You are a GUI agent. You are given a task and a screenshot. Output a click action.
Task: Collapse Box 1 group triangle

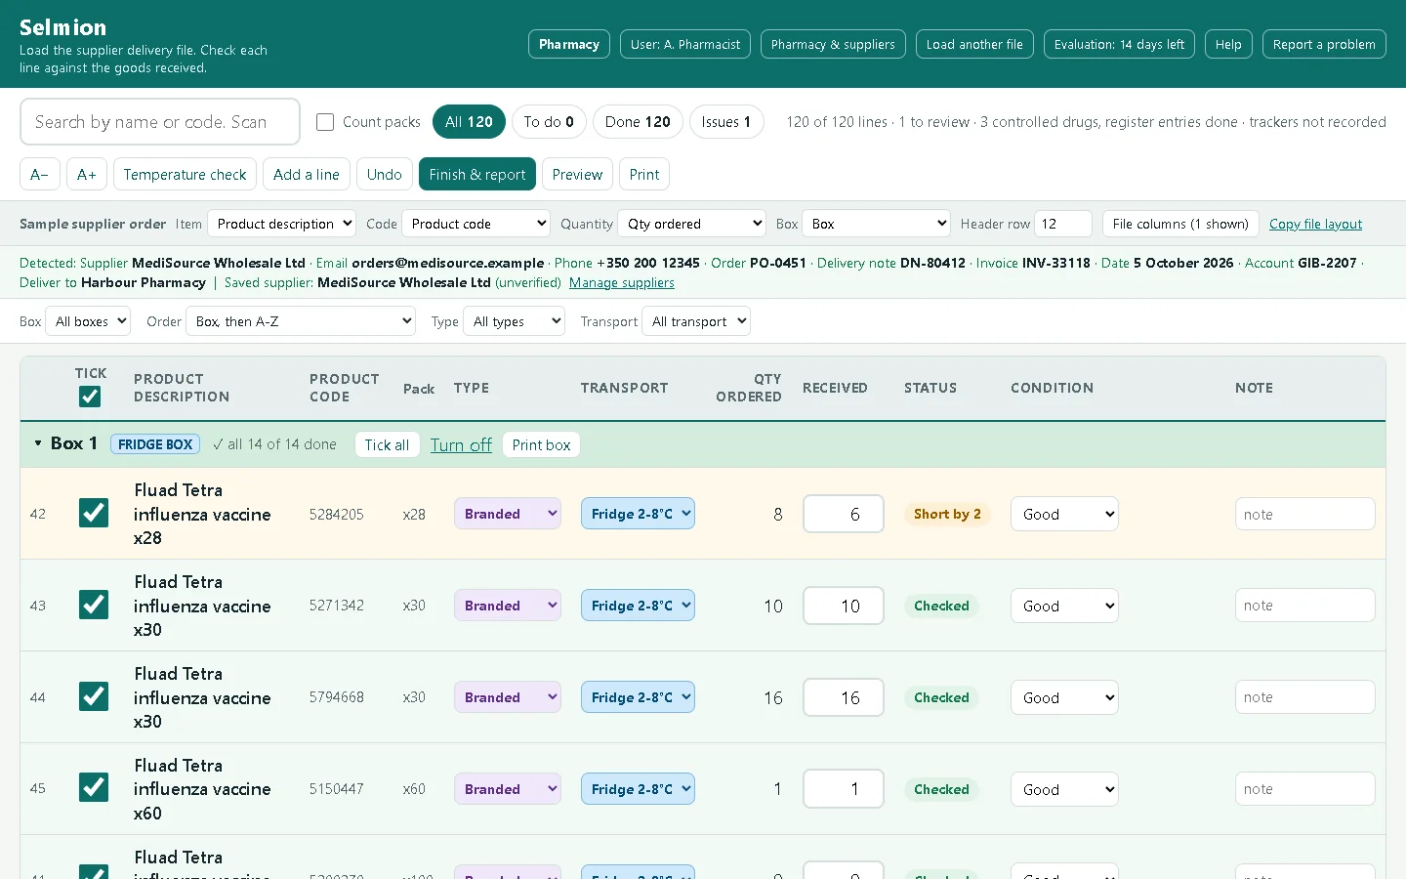pyautogui.click(x=38, y=443)
